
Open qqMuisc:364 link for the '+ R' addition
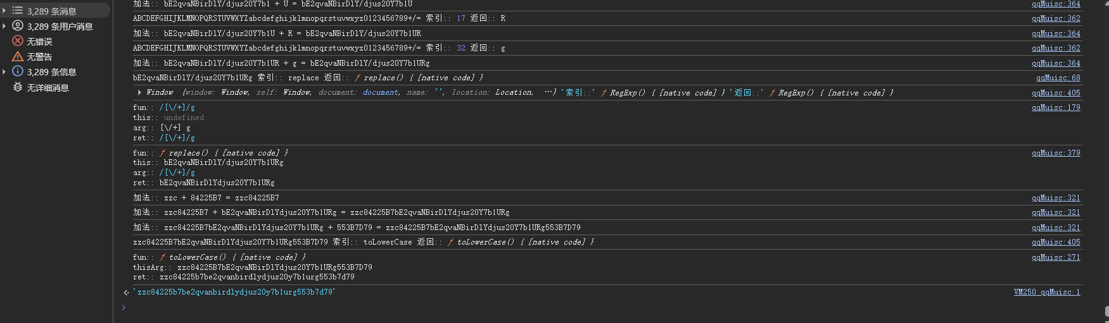(x=1056, y=34)
